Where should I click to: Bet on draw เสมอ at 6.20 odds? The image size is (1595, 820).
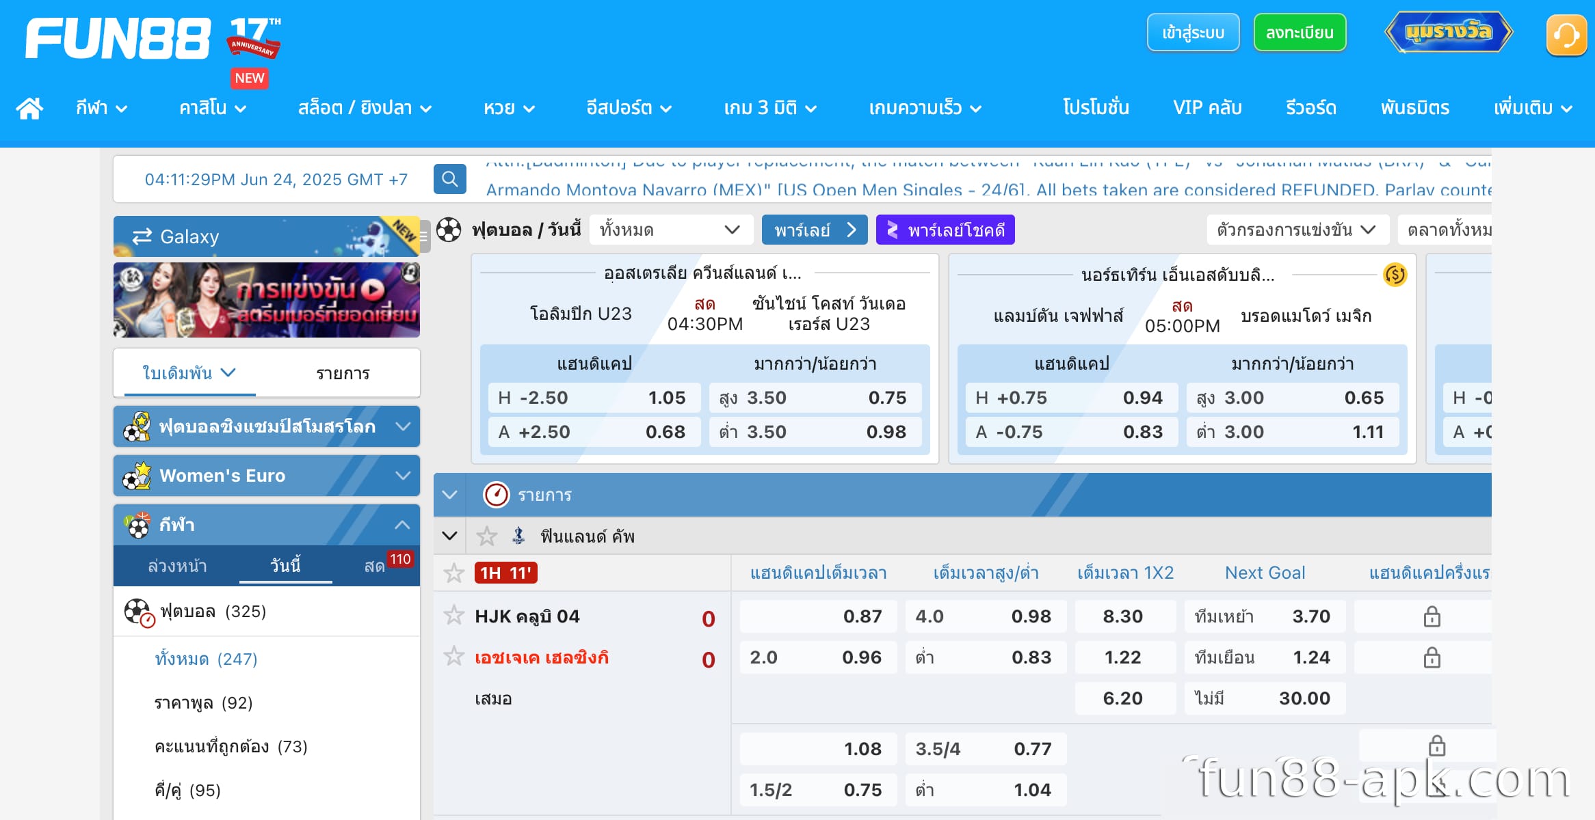[x=1125, y=698]
